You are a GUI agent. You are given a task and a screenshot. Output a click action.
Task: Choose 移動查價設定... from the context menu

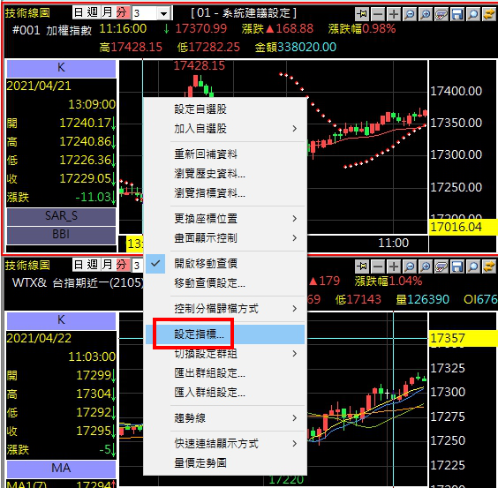pyautogui.click(x=225, y=283)
